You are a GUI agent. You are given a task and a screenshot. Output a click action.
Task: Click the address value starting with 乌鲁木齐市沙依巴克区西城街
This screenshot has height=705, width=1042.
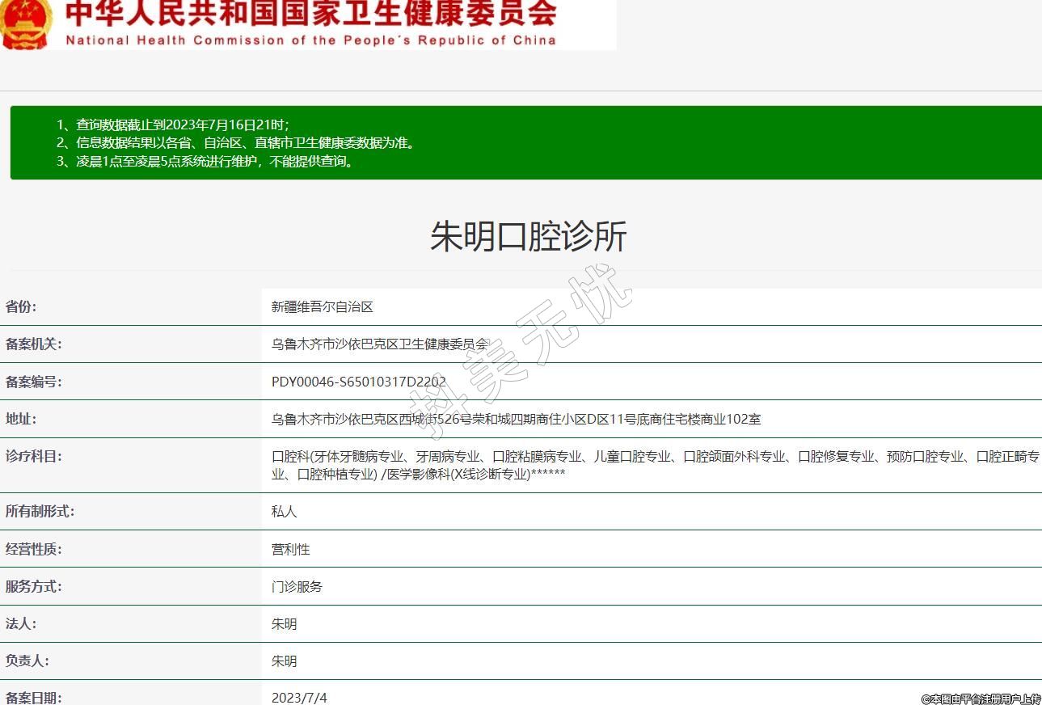(516, 419)
